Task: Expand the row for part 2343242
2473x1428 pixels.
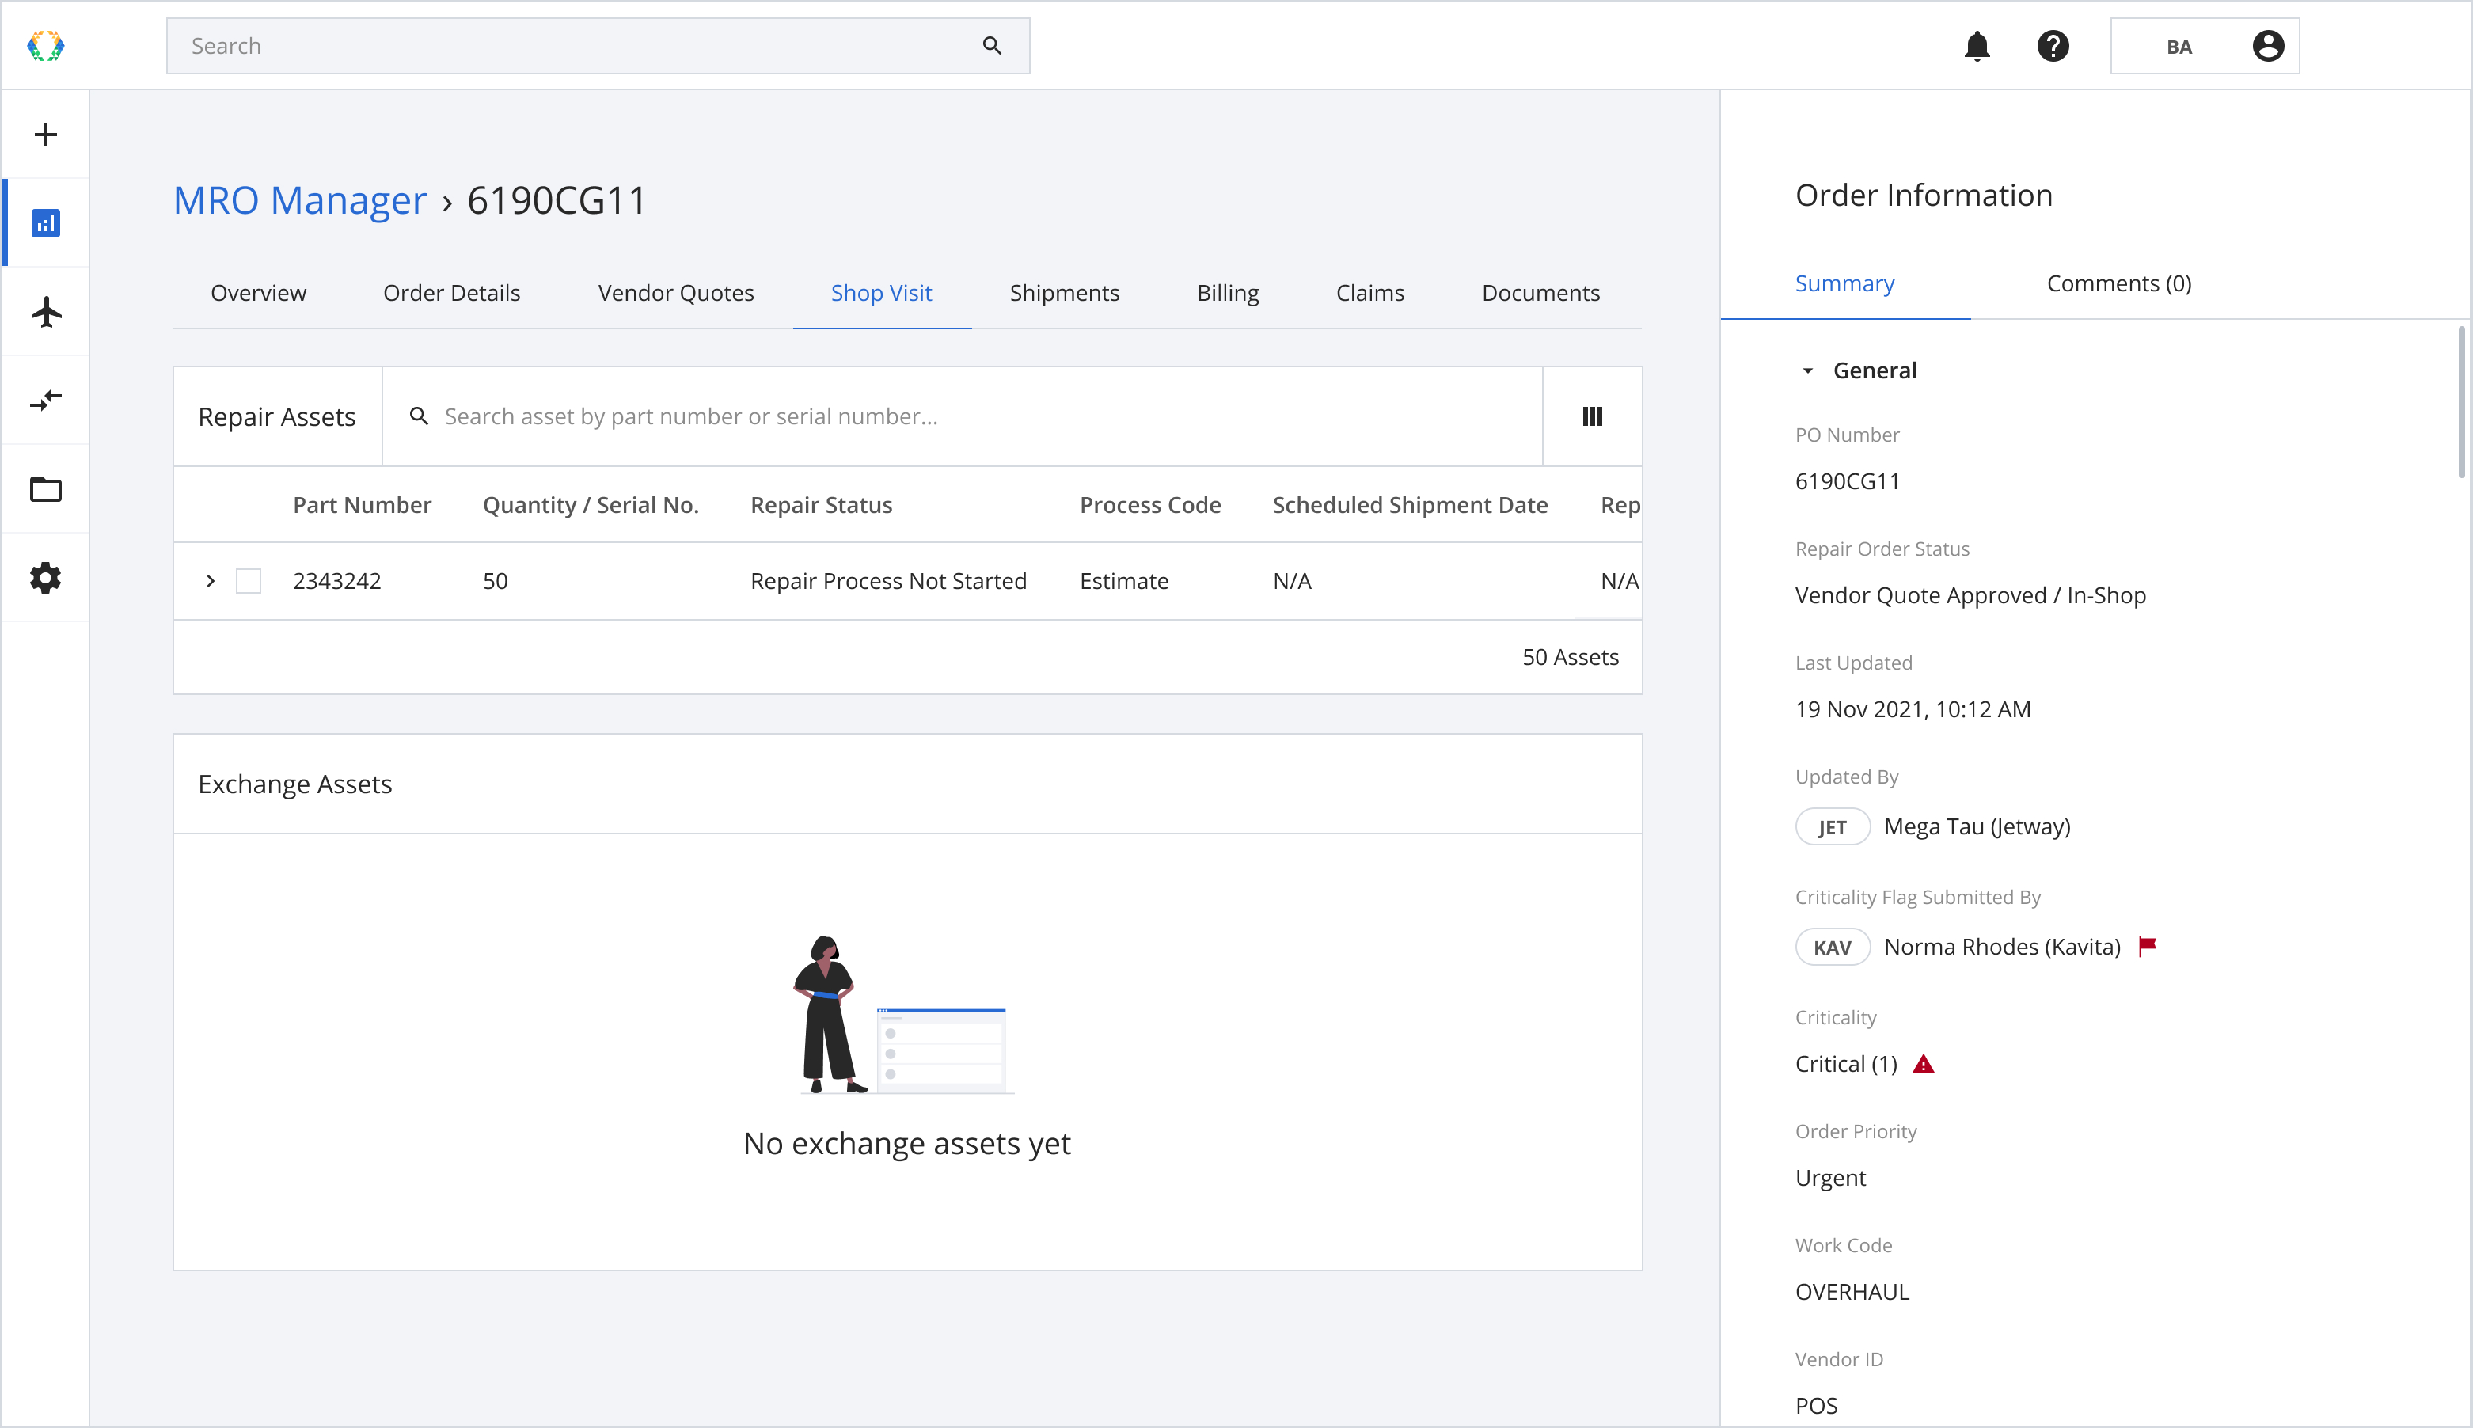Action: point(210,582)
